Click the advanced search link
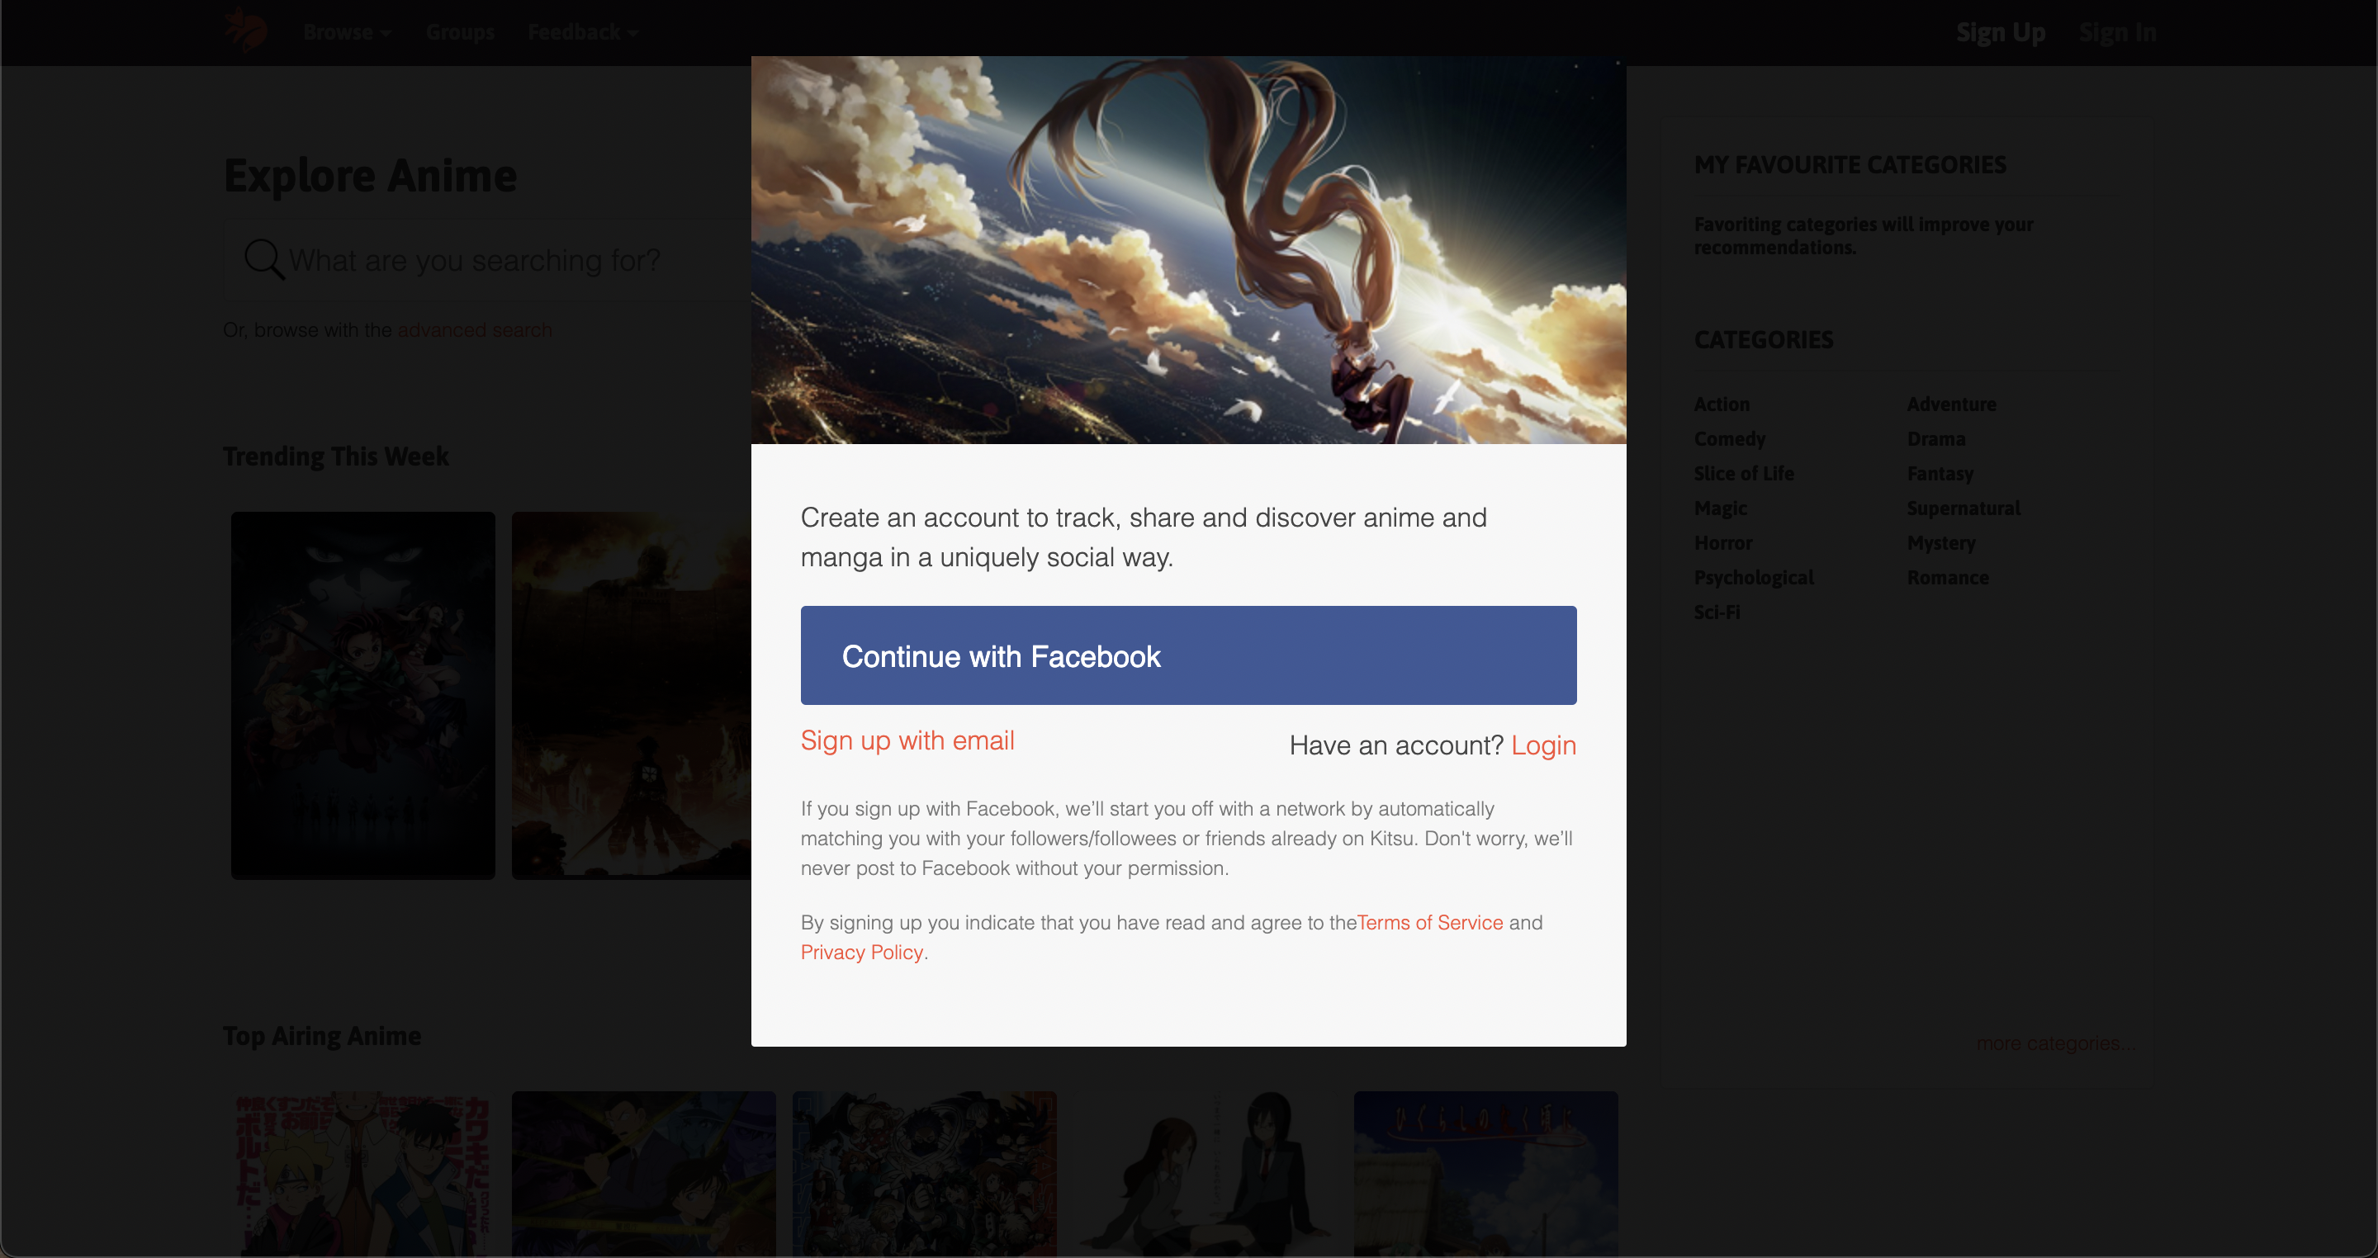Screen dimensions: 2378x1258 click(x=475, y=329)
